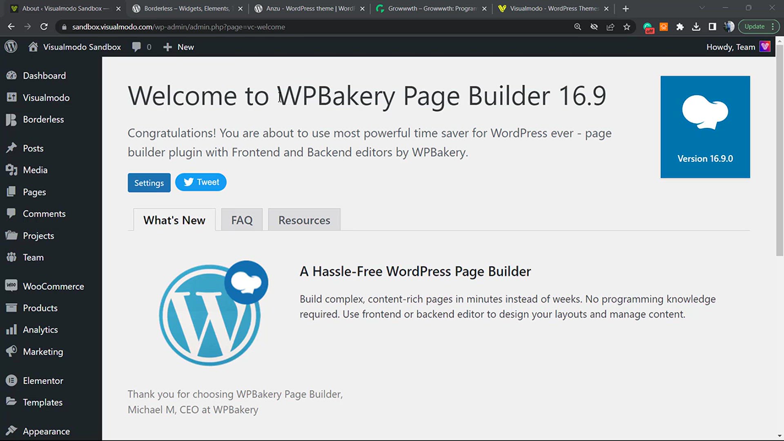Close the Growwwth browser tab
Screen dimensions: 784x441
[484, 9]
